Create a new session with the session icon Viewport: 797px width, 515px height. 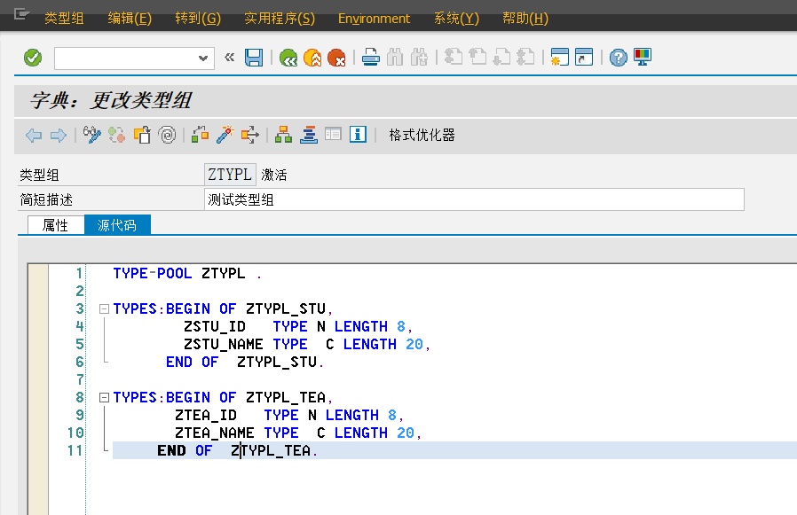coord(561,57)
